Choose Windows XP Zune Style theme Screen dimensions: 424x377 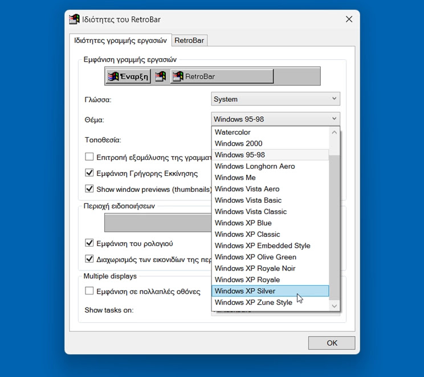point(270,302)
